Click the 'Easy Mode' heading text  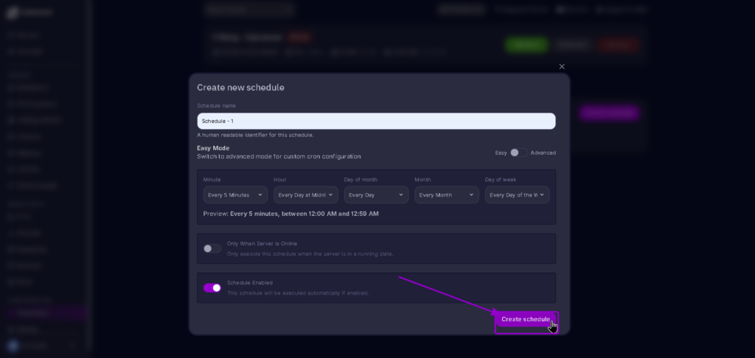(213, 148)
